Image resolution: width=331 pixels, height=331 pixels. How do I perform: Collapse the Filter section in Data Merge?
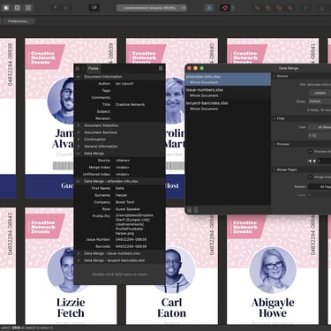click(x=275, y=118)
